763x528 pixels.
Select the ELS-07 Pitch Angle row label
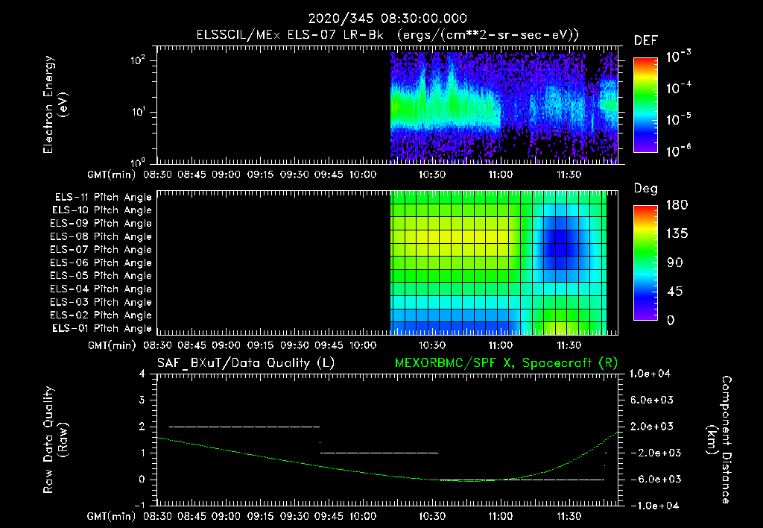[x=101, y=250]
